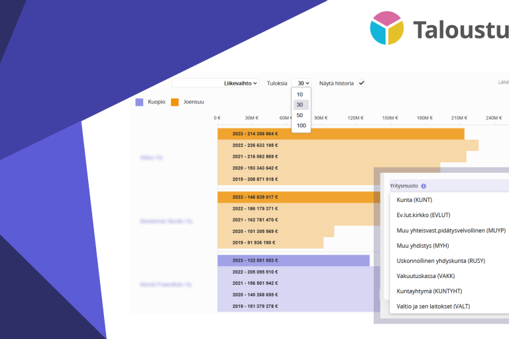
Task: Select 100 in the results dropdown list
Action: 301,126
